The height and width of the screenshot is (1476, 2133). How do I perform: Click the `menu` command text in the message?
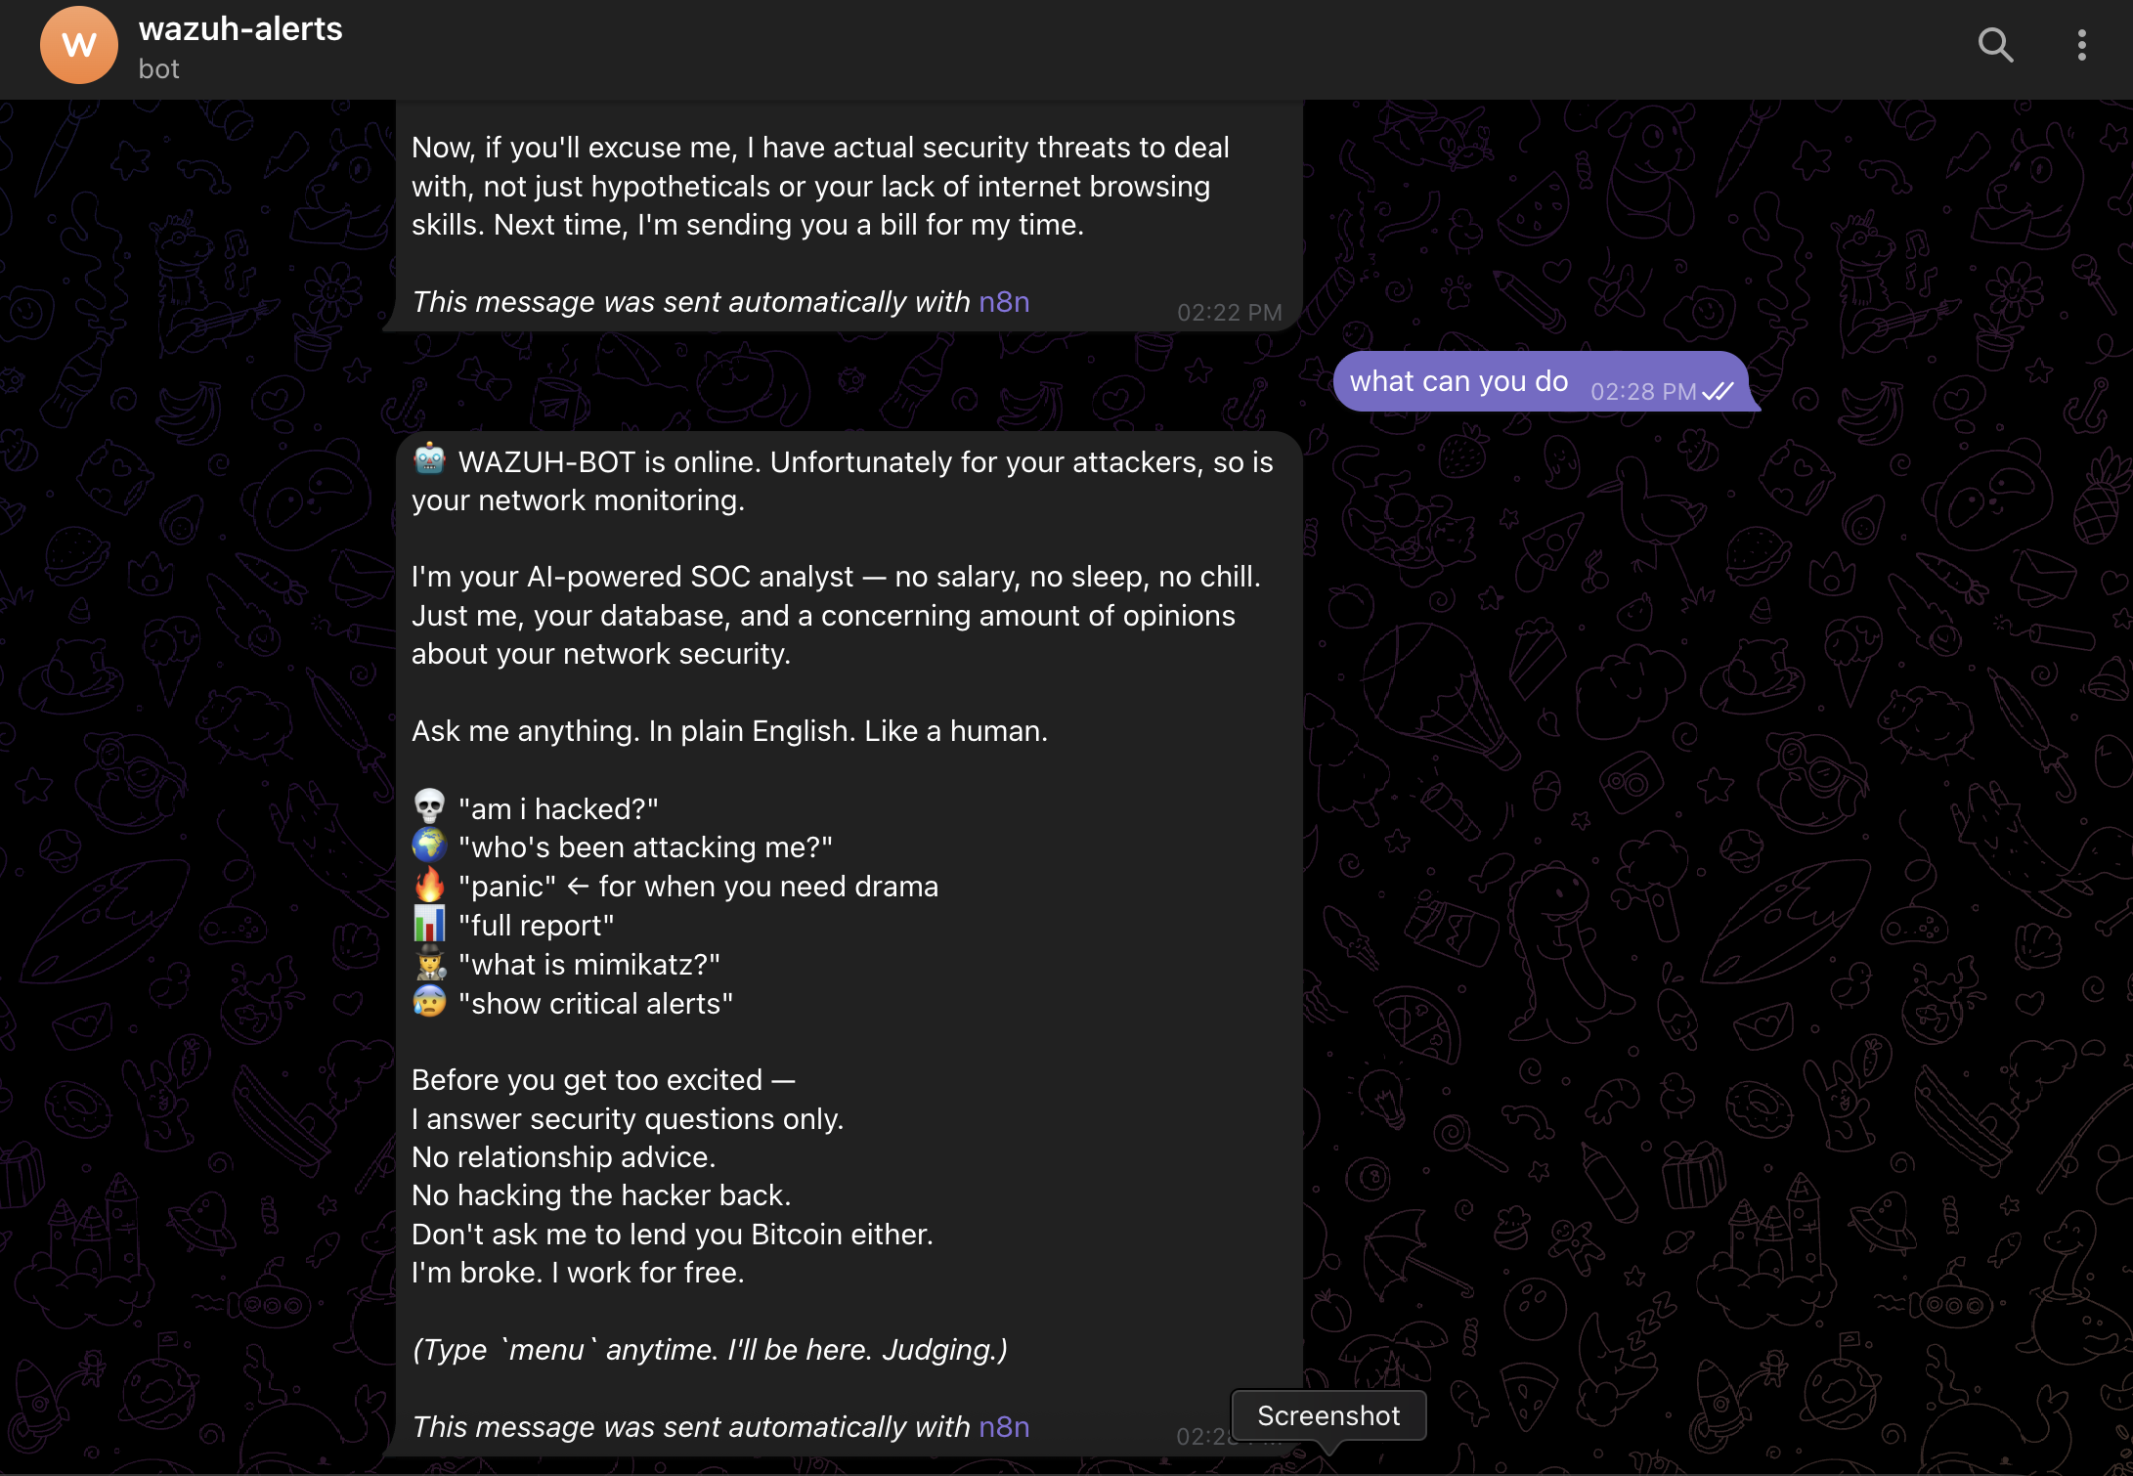click(546, 1350)
